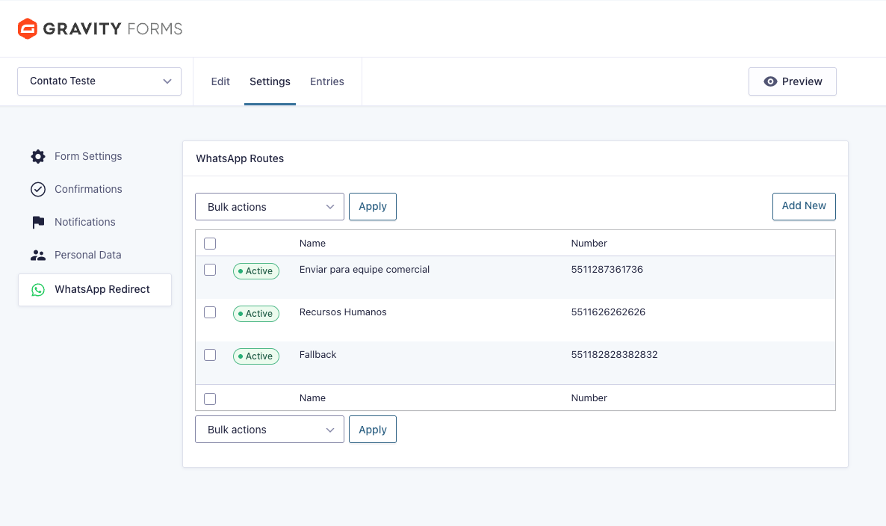
Task: Click the bottom Apply button
Action: (x=372, y=430)
